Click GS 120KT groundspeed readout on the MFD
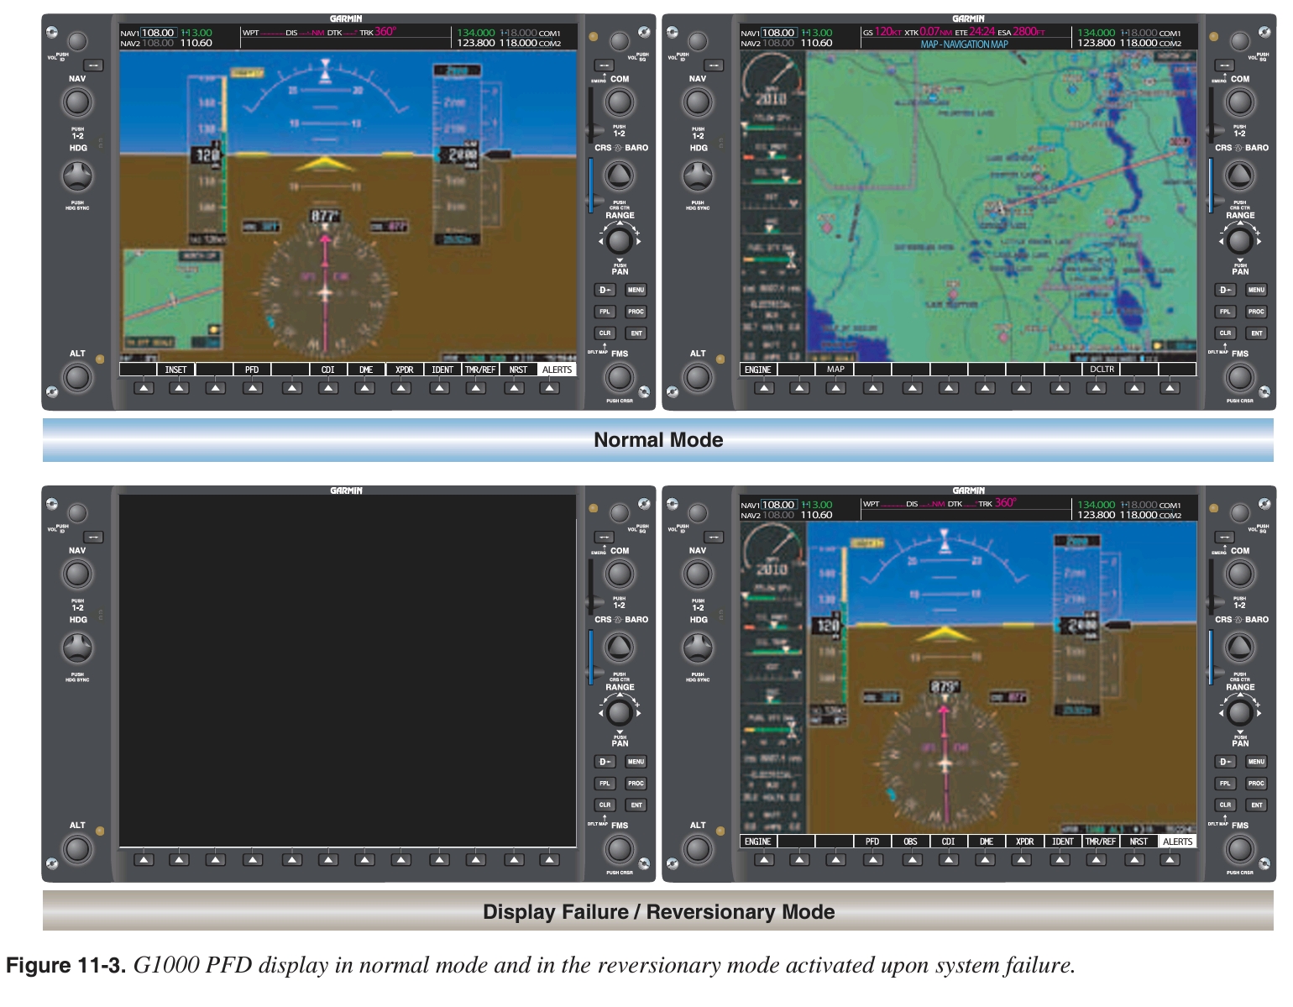 [882, 32]
